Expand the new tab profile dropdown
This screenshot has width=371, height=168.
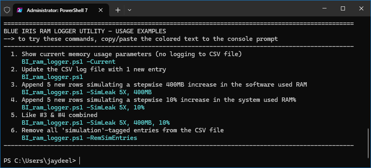130,10
